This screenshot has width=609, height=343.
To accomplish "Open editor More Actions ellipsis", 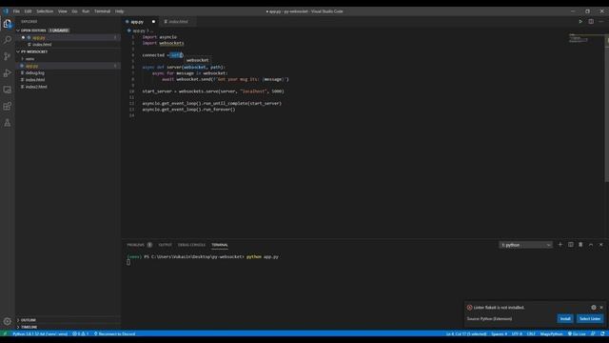I will (601, 21).
